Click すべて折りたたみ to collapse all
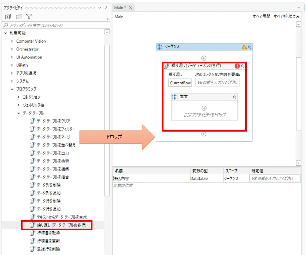Viewport: 307px width, 255px height. click(287, 17)
